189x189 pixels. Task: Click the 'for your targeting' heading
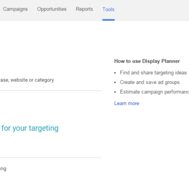click(x=30, y=128)
